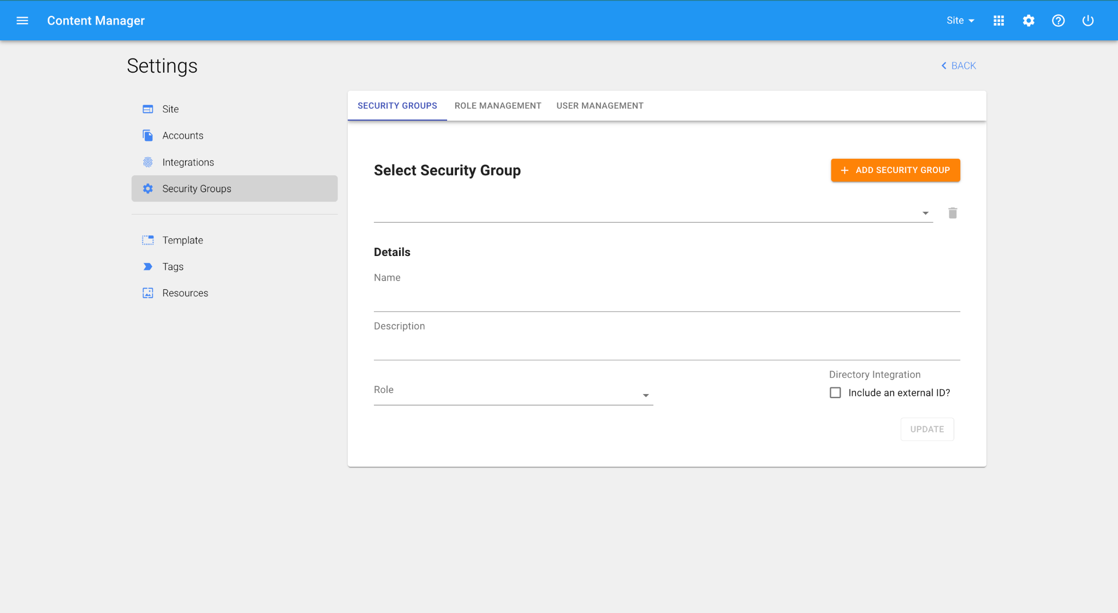The width and height of the screenshot is (1118, 613).
Task: Click the Integrations fingerprint icon
Action: click(148, 162)
